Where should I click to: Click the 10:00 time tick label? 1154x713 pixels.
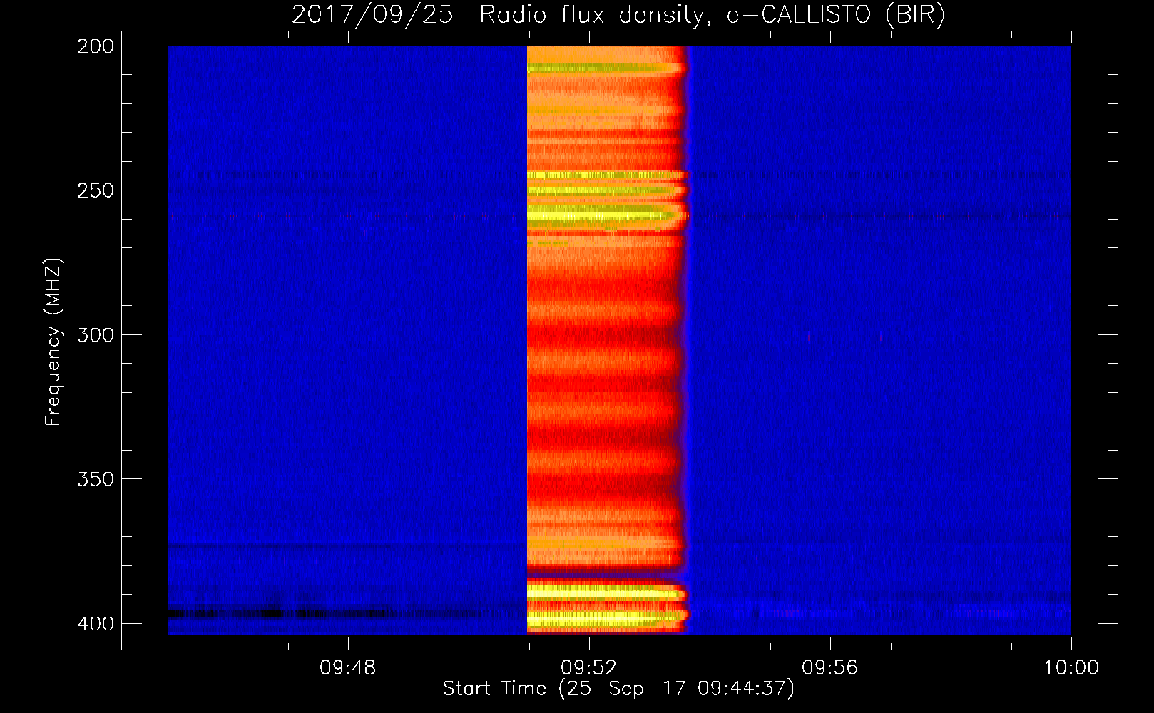click(1071, 668)
